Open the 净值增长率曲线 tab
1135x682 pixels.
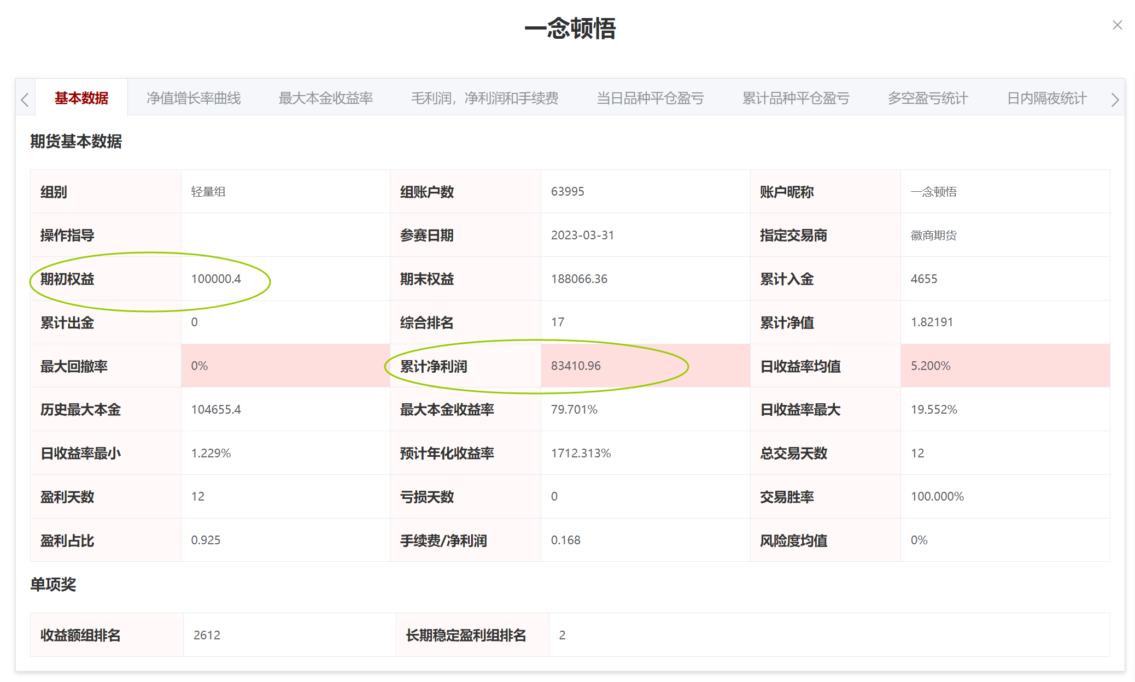(x=194, y=98)
